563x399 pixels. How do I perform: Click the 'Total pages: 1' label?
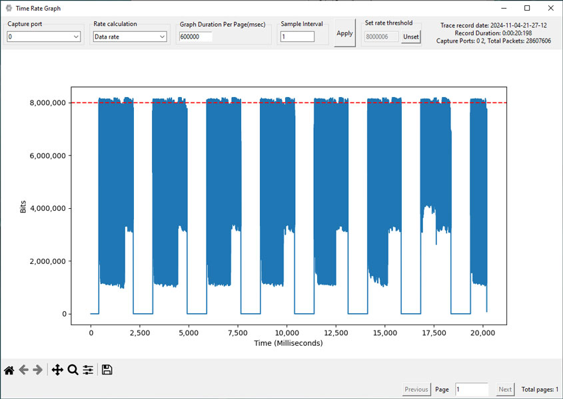click(x=540, y=389)
